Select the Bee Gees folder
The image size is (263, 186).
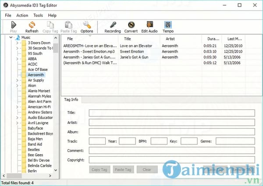click(36, 155)
